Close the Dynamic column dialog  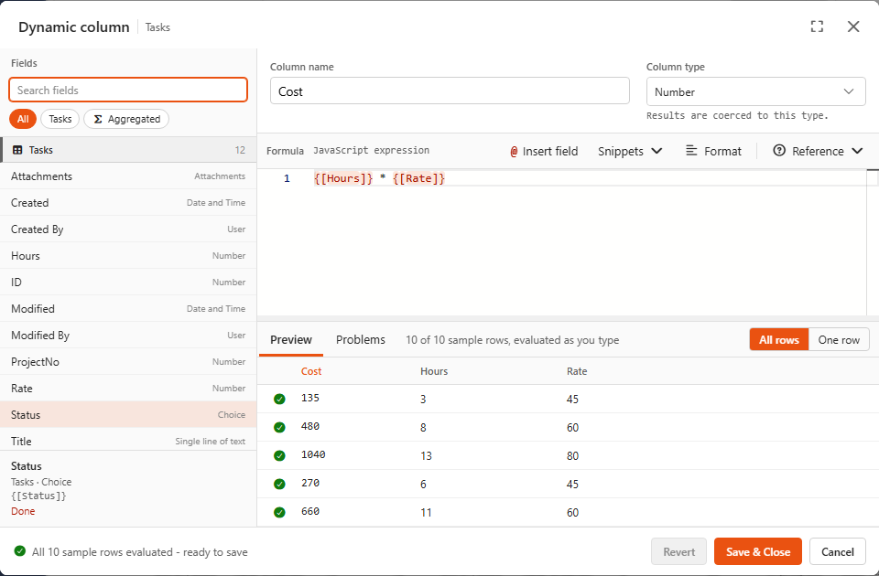pos(853,27)
